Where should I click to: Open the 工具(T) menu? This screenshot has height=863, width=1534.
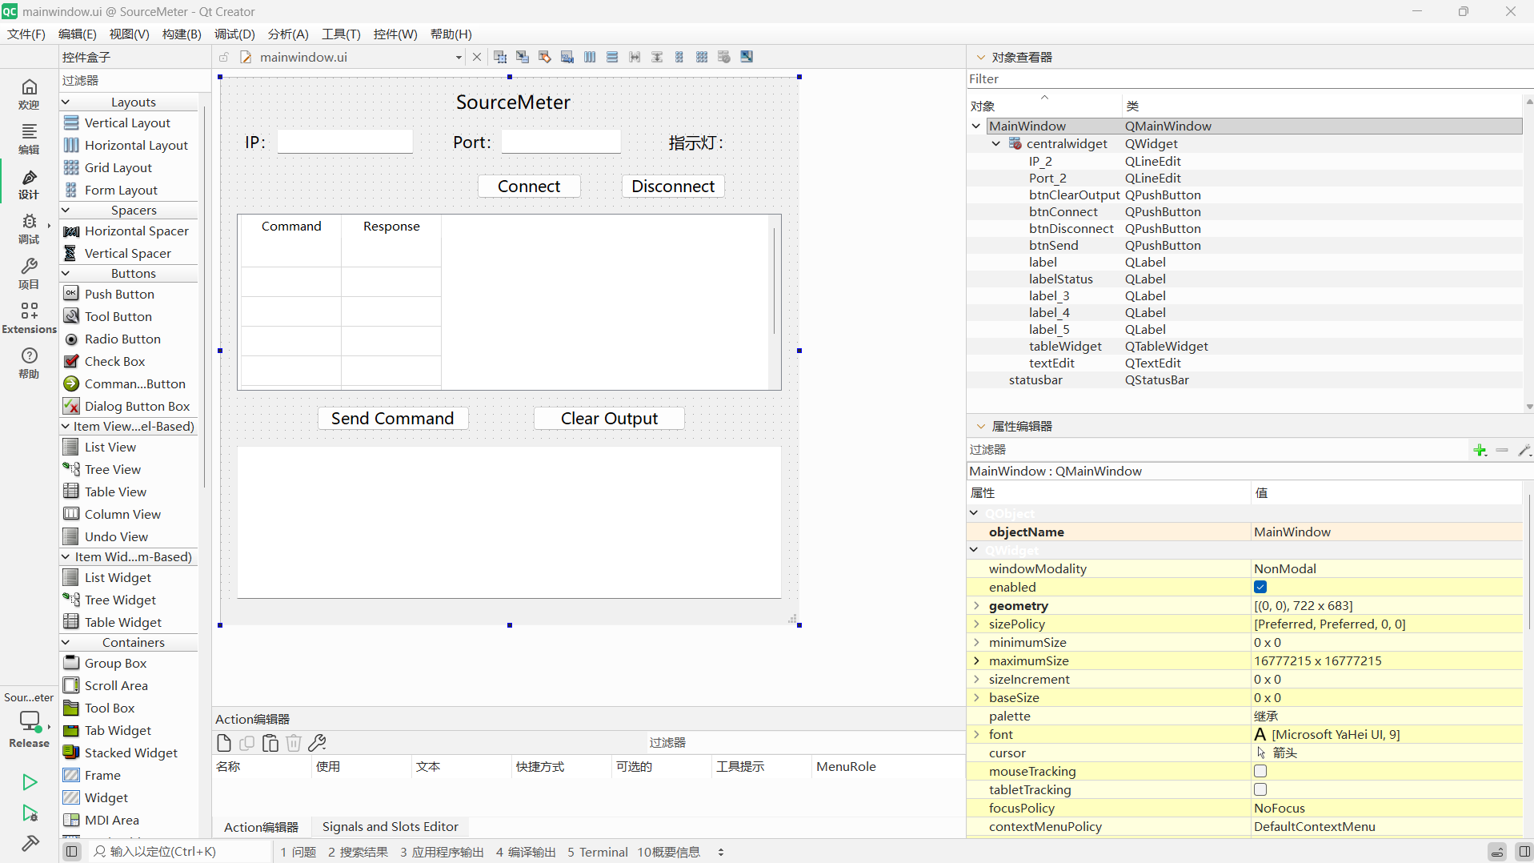click(339, 34)
